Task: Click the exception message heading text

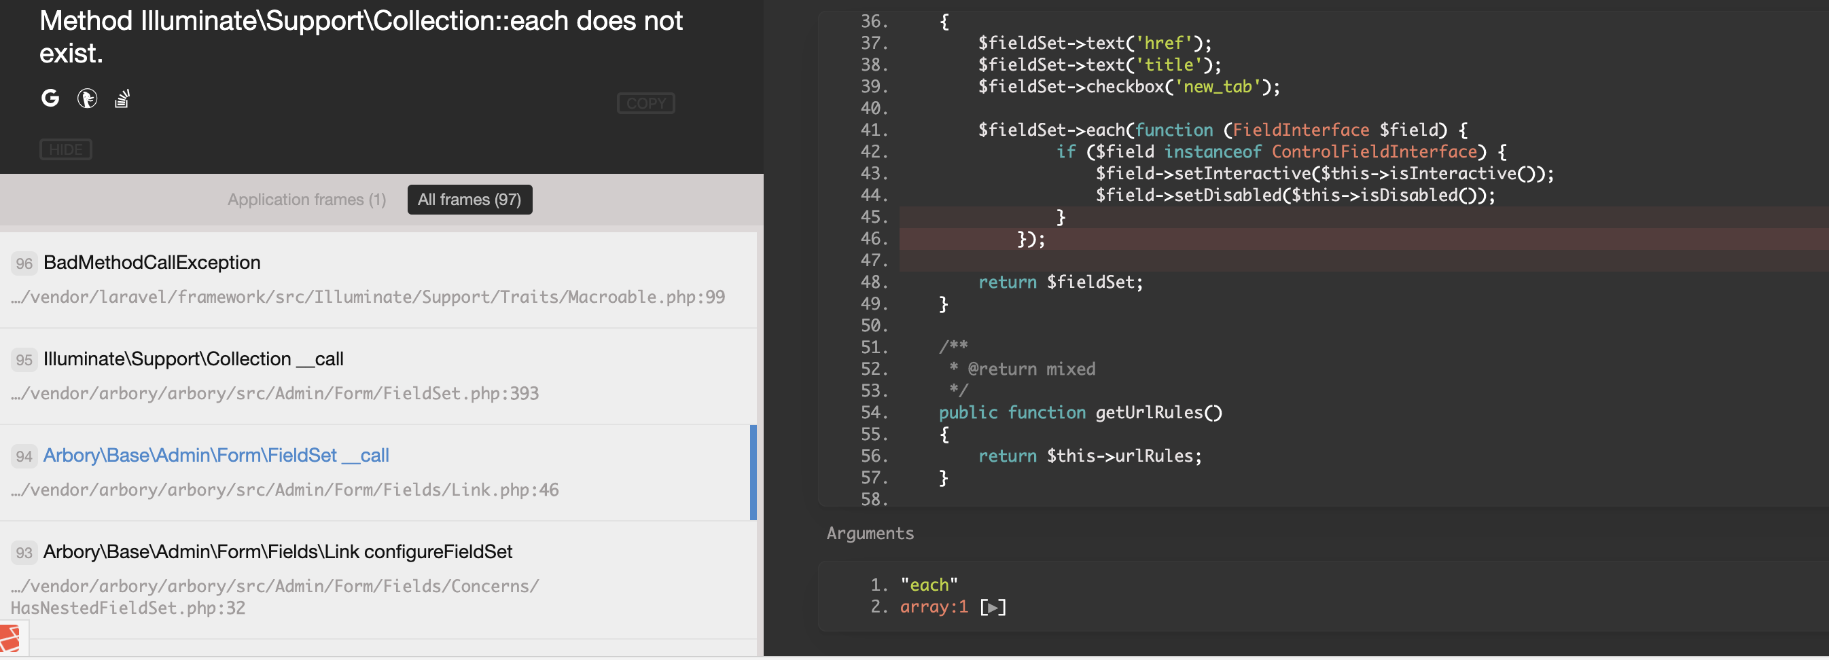Action: point(361,37)
